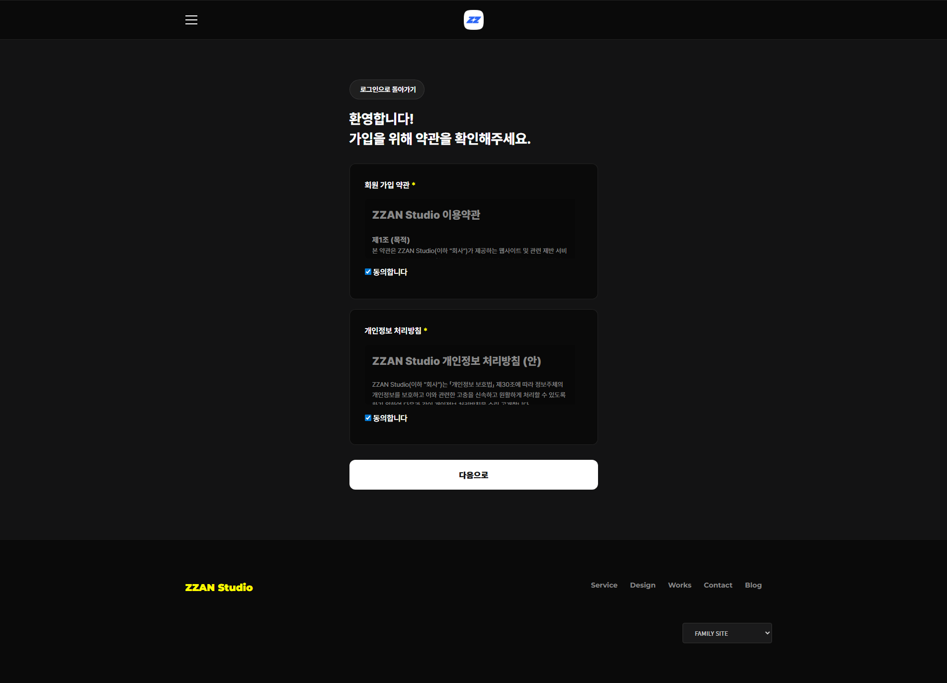Click the 가입을 위해 약관을 확인해주세요 subheading
Screen dimensions: 947x683
click(439, 139)
